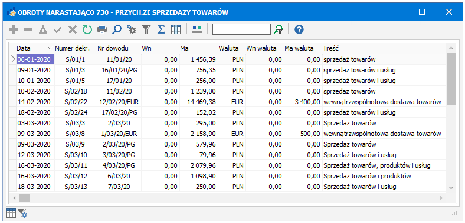The width and height of the screenshot is (465, 223).
Task: Select cell S/02/18
Action: tap(75, 91)
